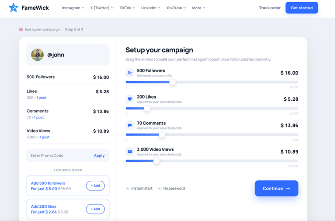This screenshot has width=335, height=221.
Task: Click the Setup your campaign heading
Action: click(x=159, y=50)
